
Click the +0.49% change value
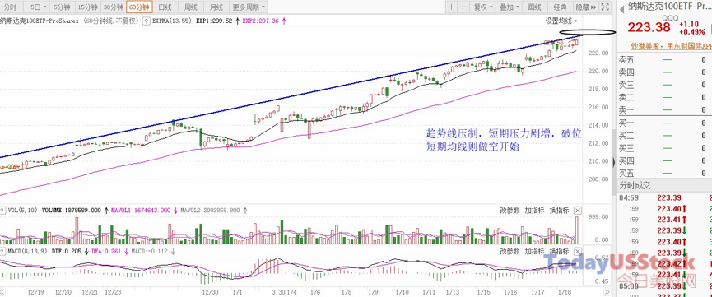click(x=691, y=32)
